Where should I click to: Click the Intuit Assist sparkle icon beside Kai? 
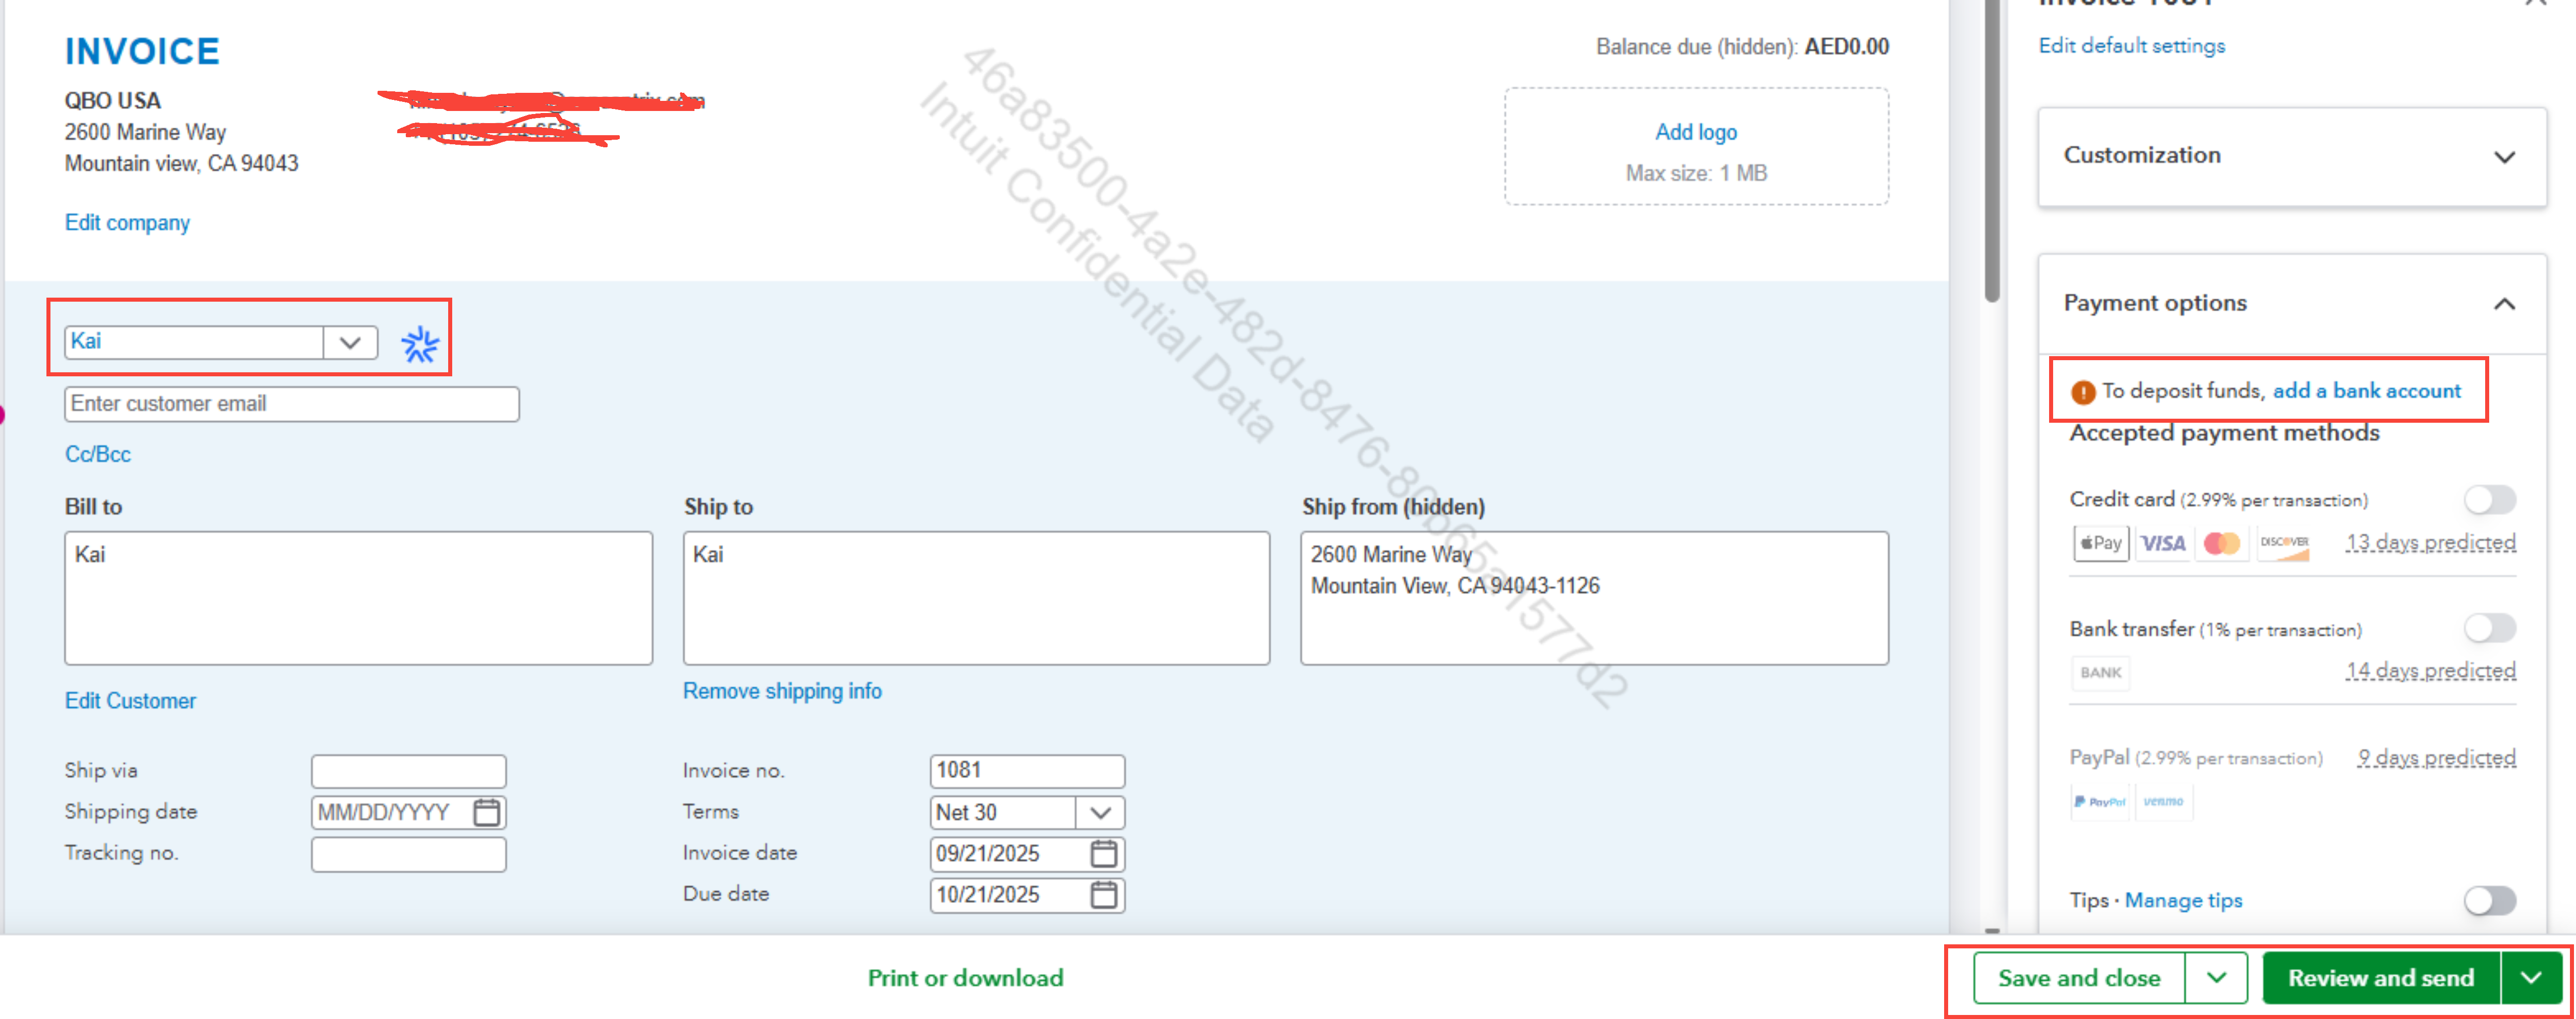point(420,345)
